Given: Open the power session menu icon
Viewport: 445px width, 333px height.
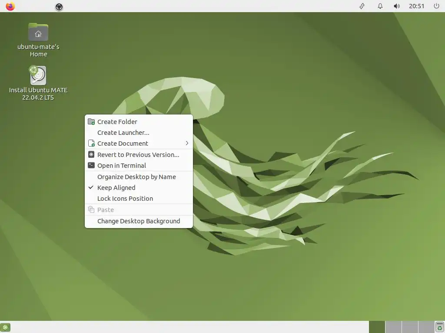Looking at the screenshot, I should tap(436, 6).
